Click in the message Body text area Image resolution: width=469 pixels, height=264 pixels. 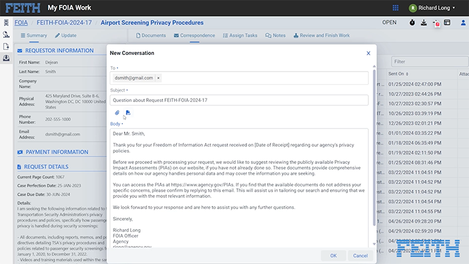tap(239, 188)
